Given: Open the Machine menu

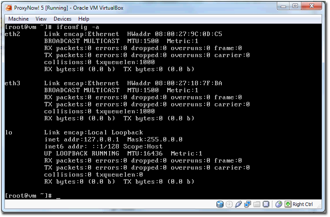Looking at the screenshot, I should [x=18, y=19].
